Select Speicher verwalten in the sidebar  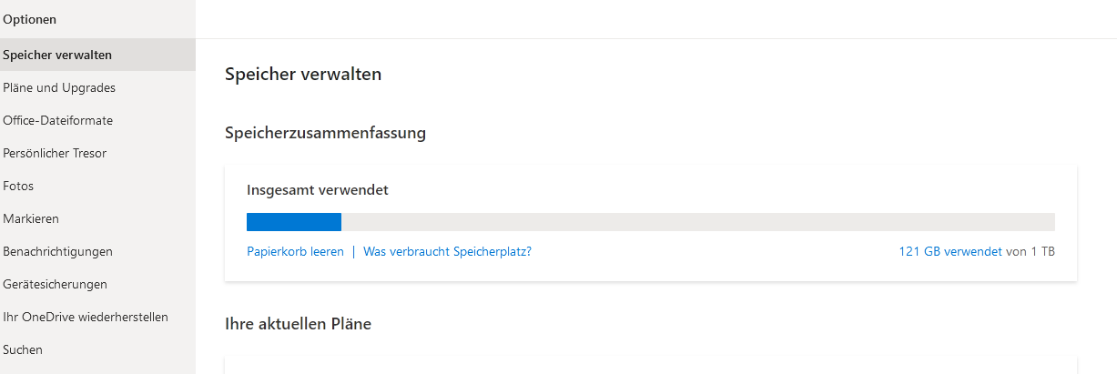57,55
